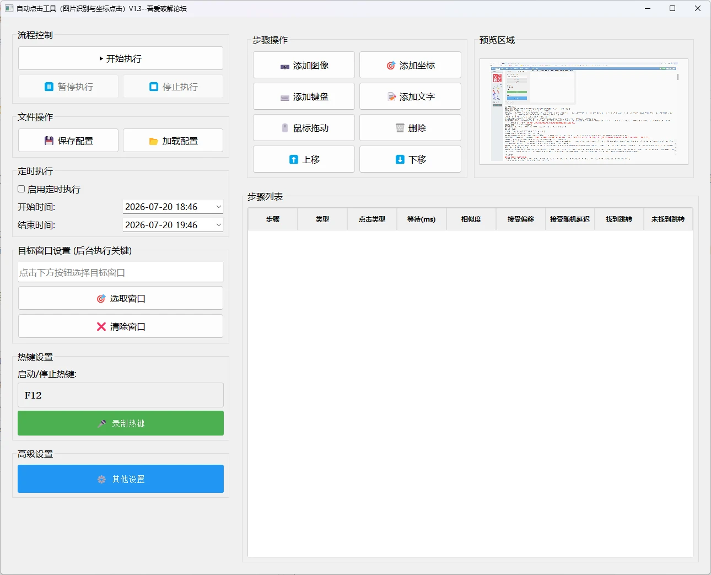Click the 选取窗口 target icon

click(x=101, y=298)
